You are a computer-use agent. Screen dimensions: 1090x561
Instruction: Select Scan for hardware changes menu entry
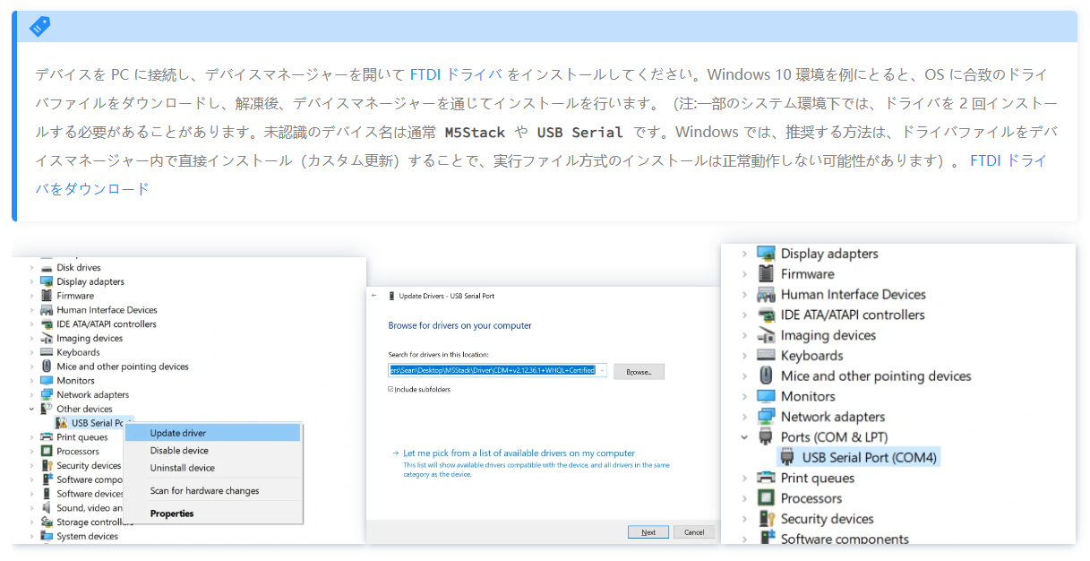pyautogui.click(x=212, y=491)
